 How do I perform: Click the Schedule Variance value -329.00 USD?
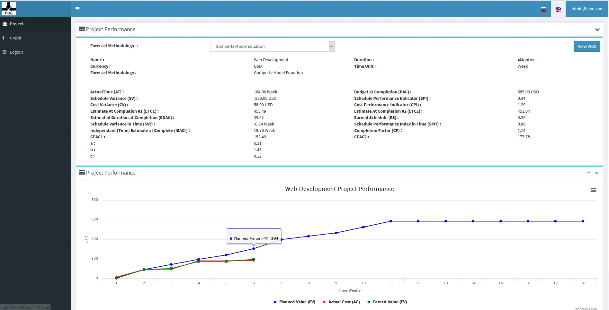(265, 99)
